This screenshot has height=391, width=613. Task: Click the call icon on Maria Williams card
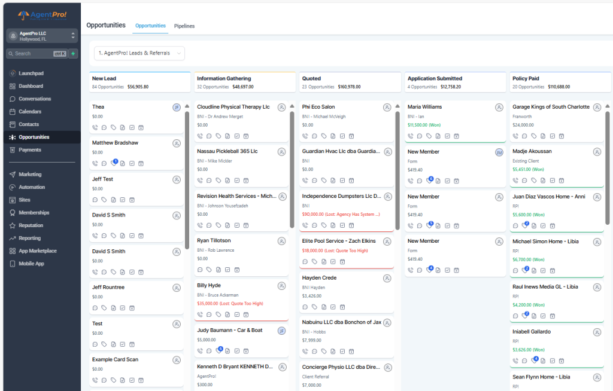click(411, 136)
